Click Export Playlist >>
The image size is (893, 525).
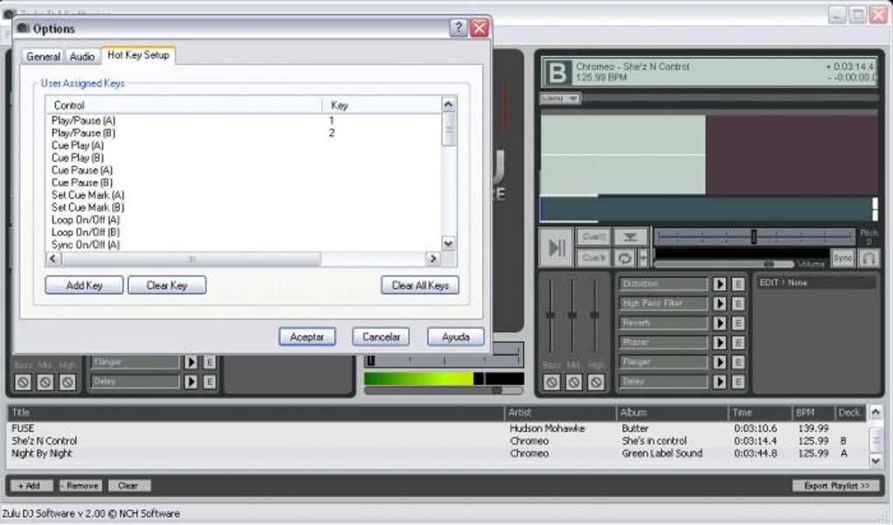click(x=836, y=486)
